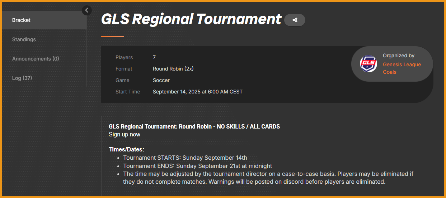Click the Times/Dates heading
Viewport: 446px width, 198px height.
coord(126,150)
